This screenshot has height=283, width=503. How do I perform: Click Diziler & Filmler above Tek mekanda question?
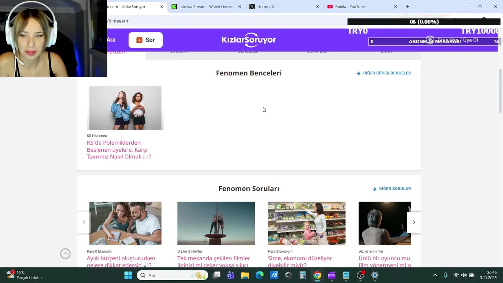[190, 252]
